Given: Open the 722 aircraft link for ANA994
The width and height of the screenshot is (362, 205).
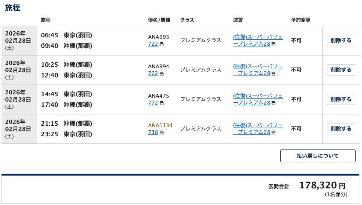Looking at the screenshot, I should 153,74.
